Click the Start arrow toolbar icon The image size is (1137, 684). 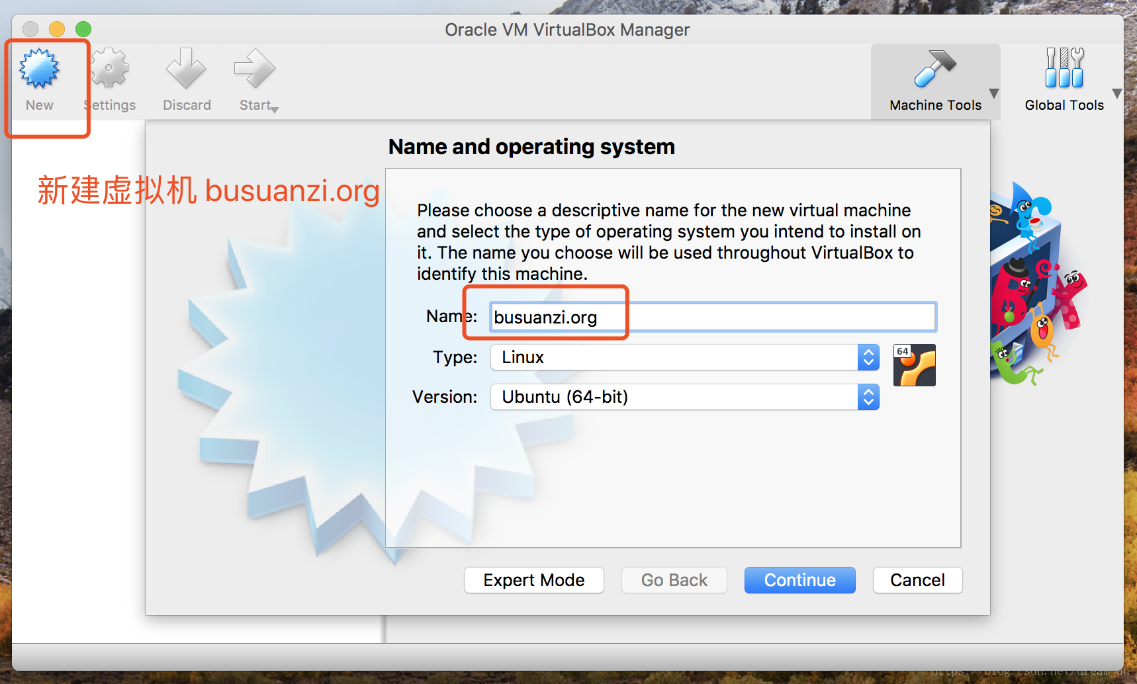point(254,68)
